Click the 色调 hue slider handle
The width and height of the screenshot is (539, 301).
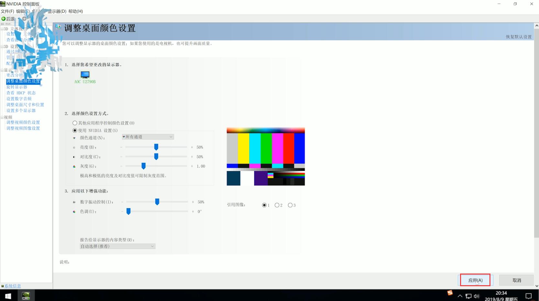coord(128,211)
